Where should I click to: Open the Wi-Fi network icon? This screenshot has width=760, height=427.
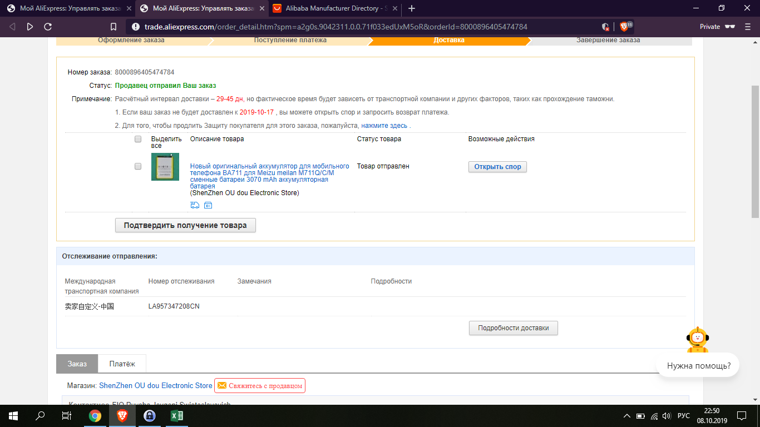pos(654,416)
